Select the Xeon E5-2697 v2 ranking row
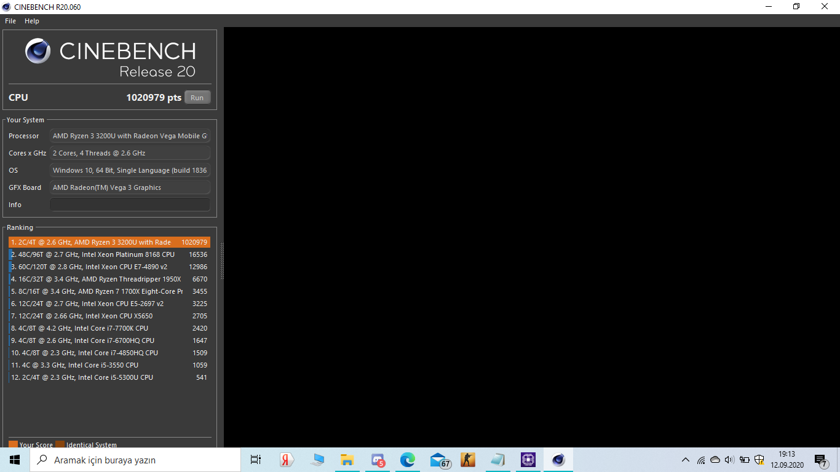The width and height of the screenshot is (840, 472). click(109, 304)
